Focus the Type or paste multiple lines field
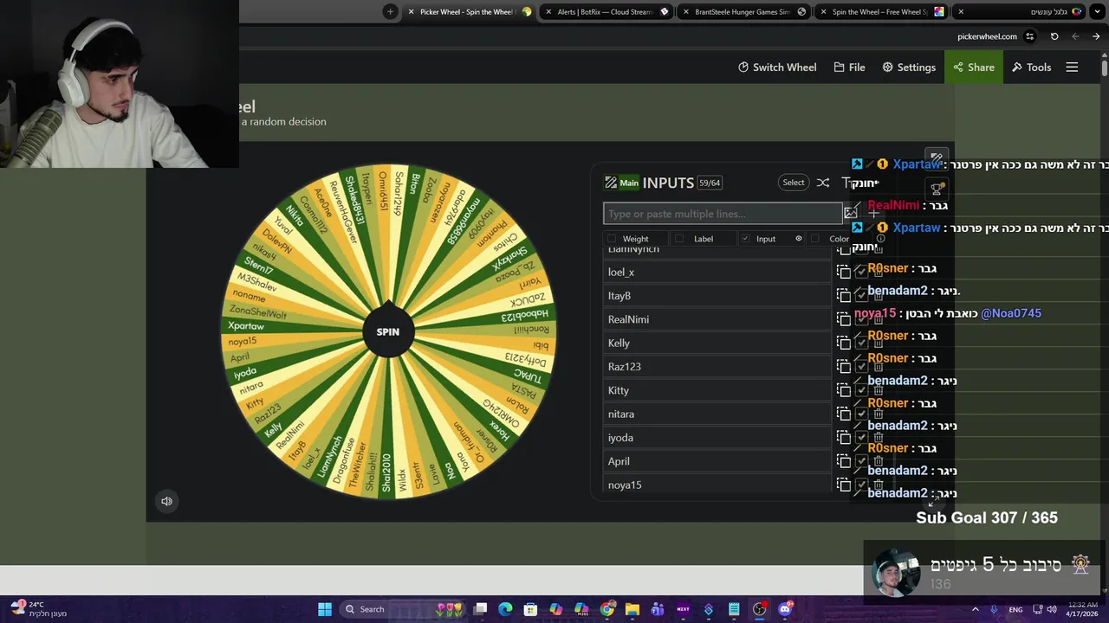Viewport: 1109px width, 623px height. coord(723,214)
